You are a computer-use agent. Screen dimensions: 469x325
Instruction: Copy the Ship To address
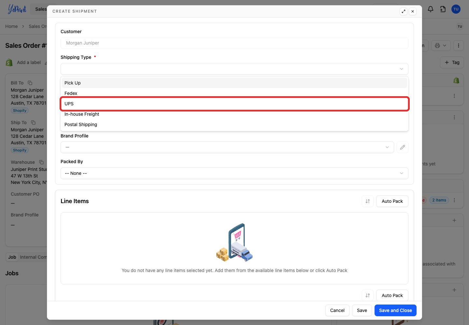(33, 123)
